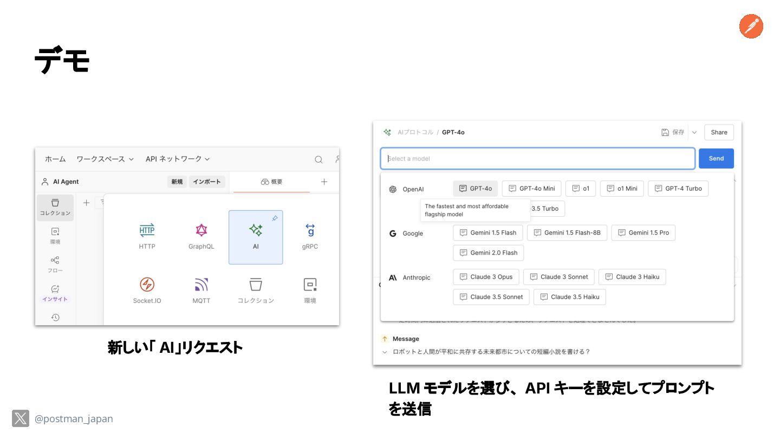Click the ロボットと人間 prompt message text
780x439 pixels.
[x=491, y=352]
